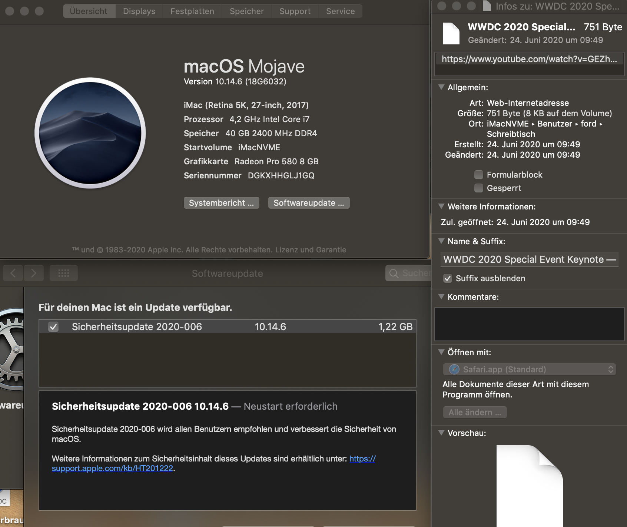The width and height of the screenshot is (627, 527).
Task: Collapse the Allgemein section
Action: [441, 87]
